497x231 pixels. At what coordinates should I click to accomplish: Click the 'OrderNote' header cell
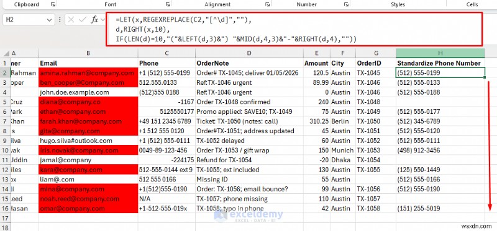point(249,63)
